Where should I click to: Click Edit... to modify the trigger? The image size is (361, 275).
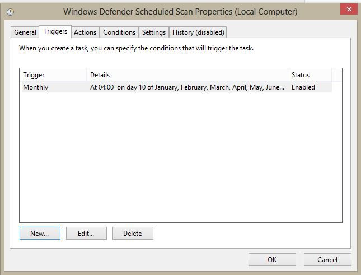click(86, 234)
